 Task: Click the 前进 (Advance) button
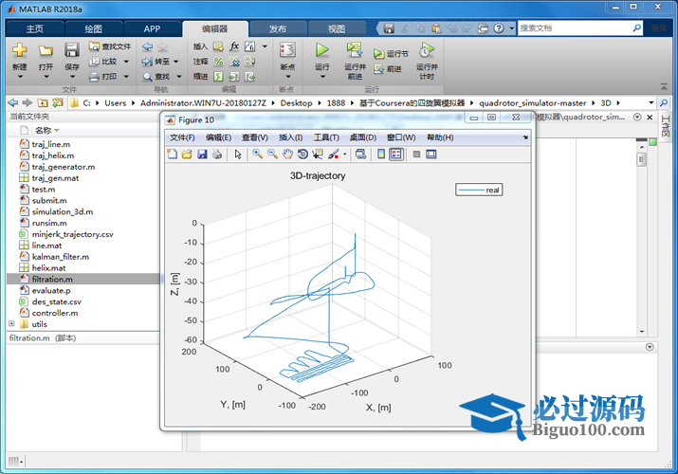click(x=388, y=68)
